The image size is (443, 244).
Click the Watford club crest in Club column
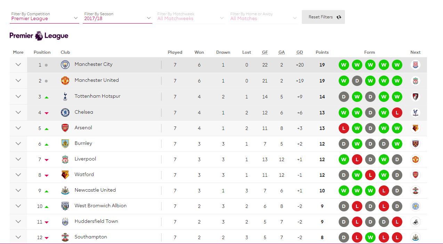click(65, 175)
